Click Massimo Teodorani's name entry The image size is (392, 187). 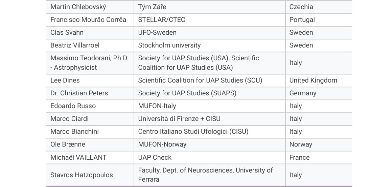[x=89, y=63]
